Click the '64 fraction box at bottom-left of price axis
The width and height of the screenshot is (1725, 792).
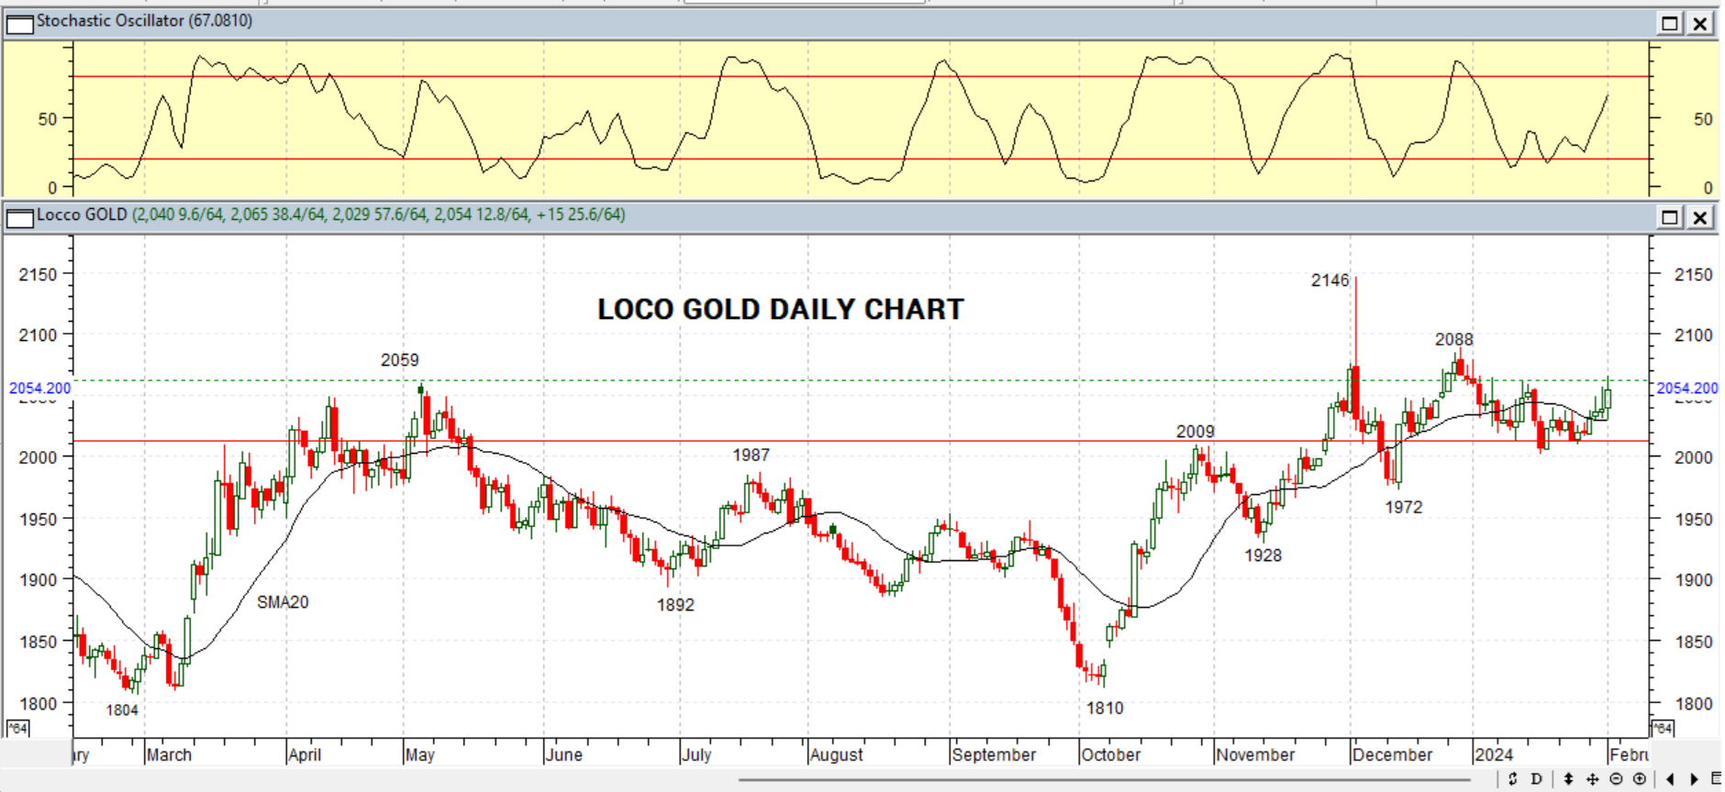[17, 728]
